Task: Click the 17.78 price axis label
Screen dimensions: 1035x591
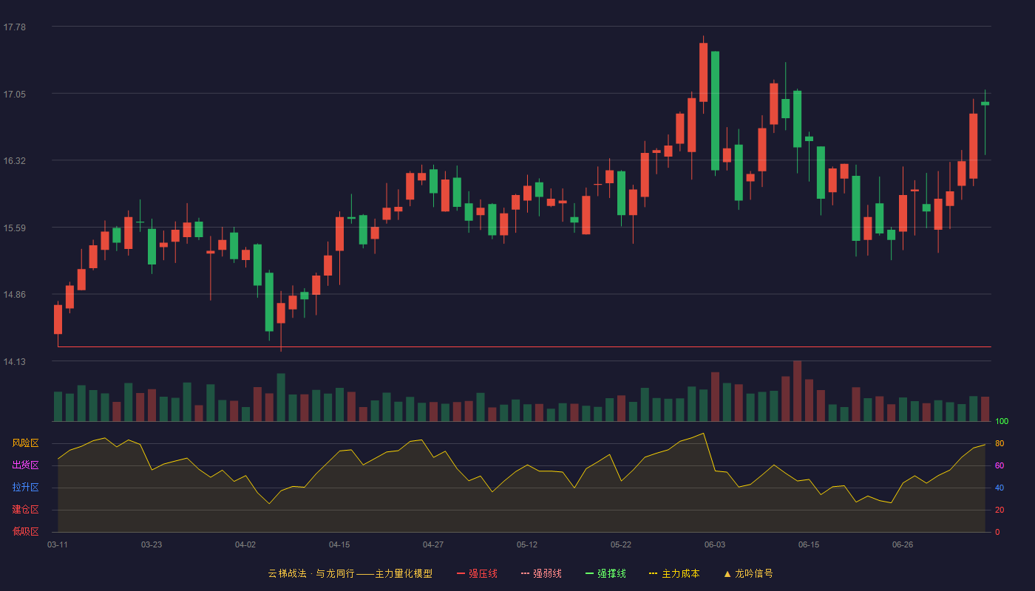Action: click(14, 27)
